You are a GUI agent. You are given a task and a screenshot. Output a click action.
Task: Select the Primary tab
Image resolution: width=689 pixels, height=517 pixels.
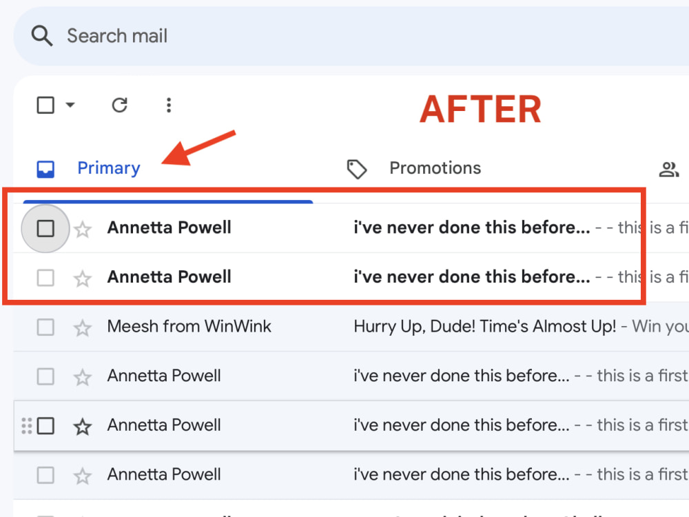pyautogui.click(x=108, y=168)
